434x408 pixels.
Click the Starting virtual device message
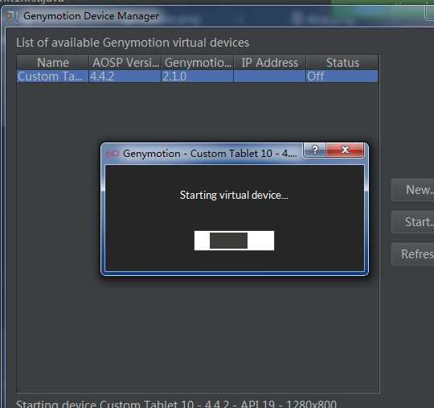point(234,195)
